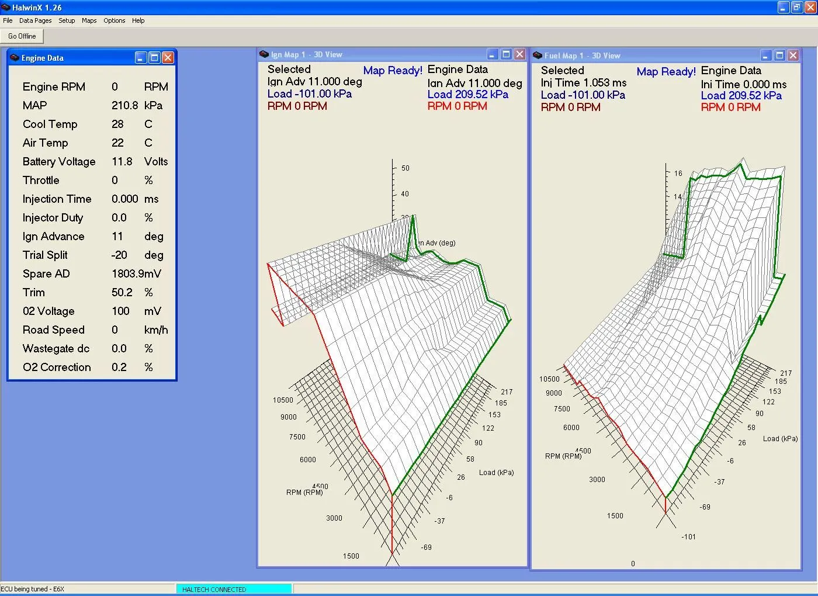Click the Engine RPM value in Engine Data
The image size is (818, 596).
click(x=115, y=86)
